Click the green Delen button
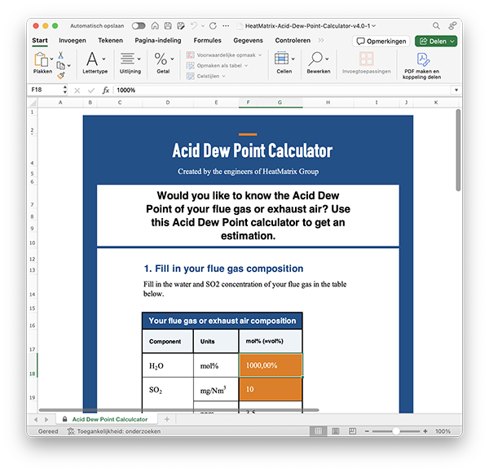Screen dimensions: 489x472 [x=436, y=42]
